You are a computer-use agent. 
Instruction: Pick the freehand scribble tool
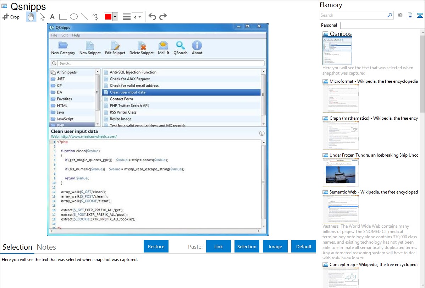95,17
